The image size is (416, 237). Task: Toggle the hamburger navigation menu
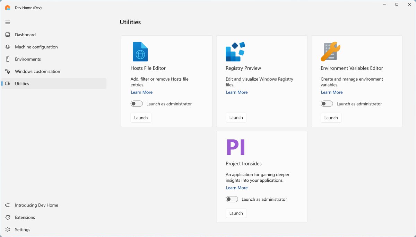click(x=8, y=22)
